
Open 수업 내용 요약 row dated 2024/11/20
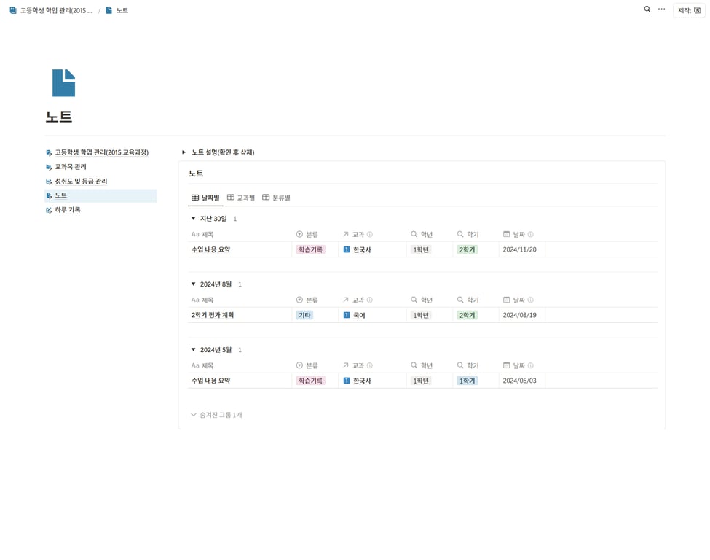point(210,250)
